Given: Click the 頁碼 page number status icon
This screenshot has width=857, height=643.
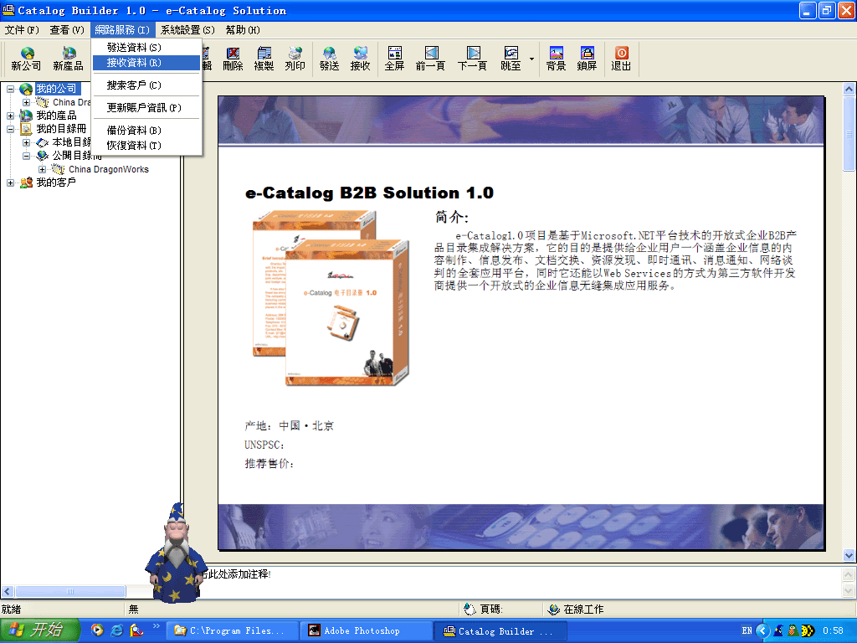Looking at the screenshot, I should click(470, 610).
